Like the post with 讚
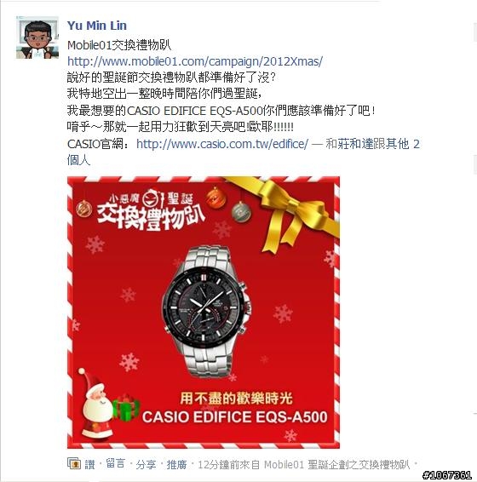Viewport: 477px width, 482px height. 89,464
